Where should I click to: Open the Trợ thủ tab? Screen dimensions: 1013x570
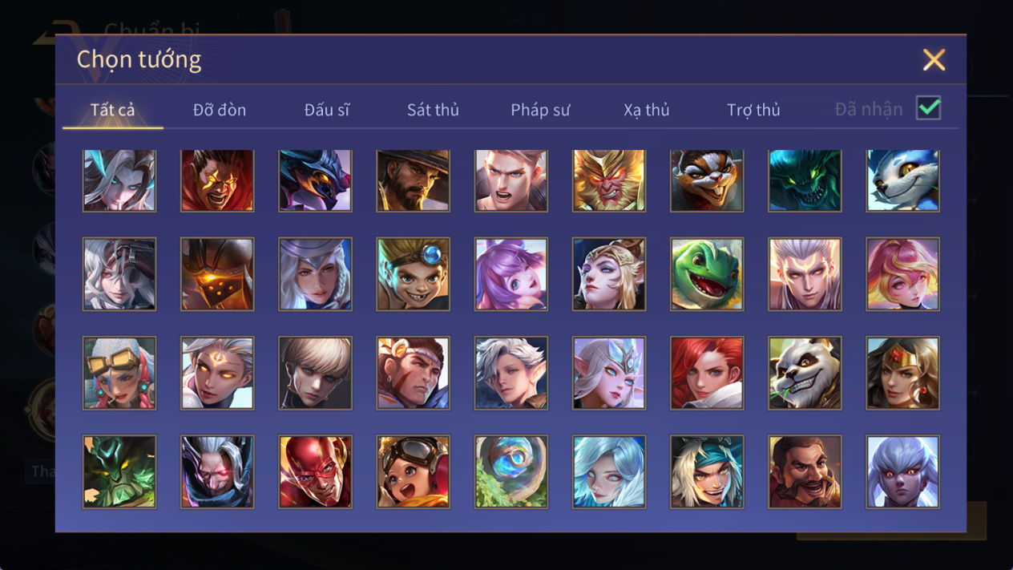753,110
